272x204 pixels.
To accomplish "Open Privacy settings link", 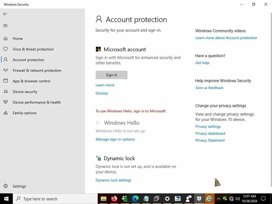I will coord(208,126).
